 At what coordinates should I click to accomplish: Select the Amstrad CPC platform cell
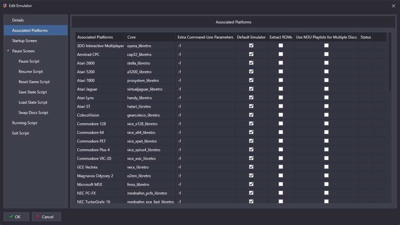point(101,55)
